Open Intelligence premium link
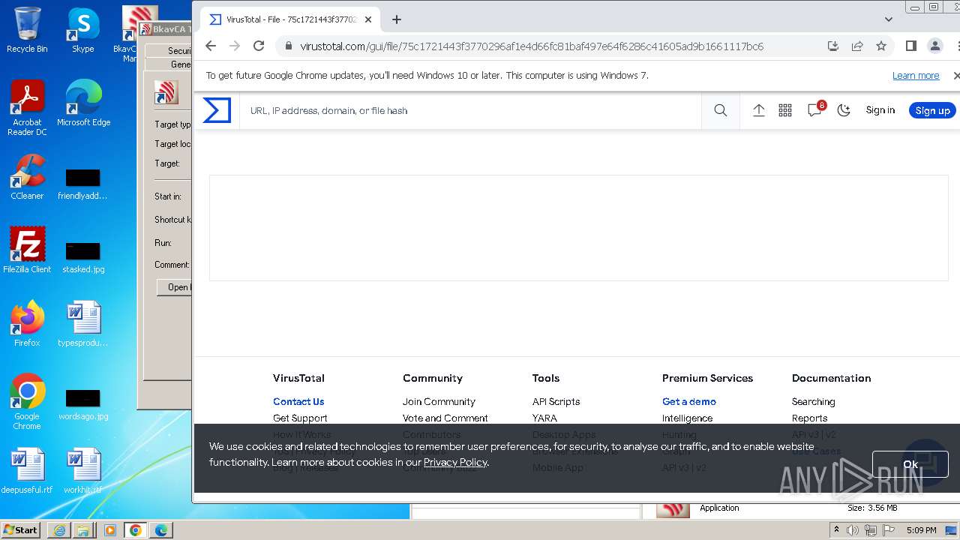Image resolution: width=960 pixels, height=540 pixels. pos(687,418)
